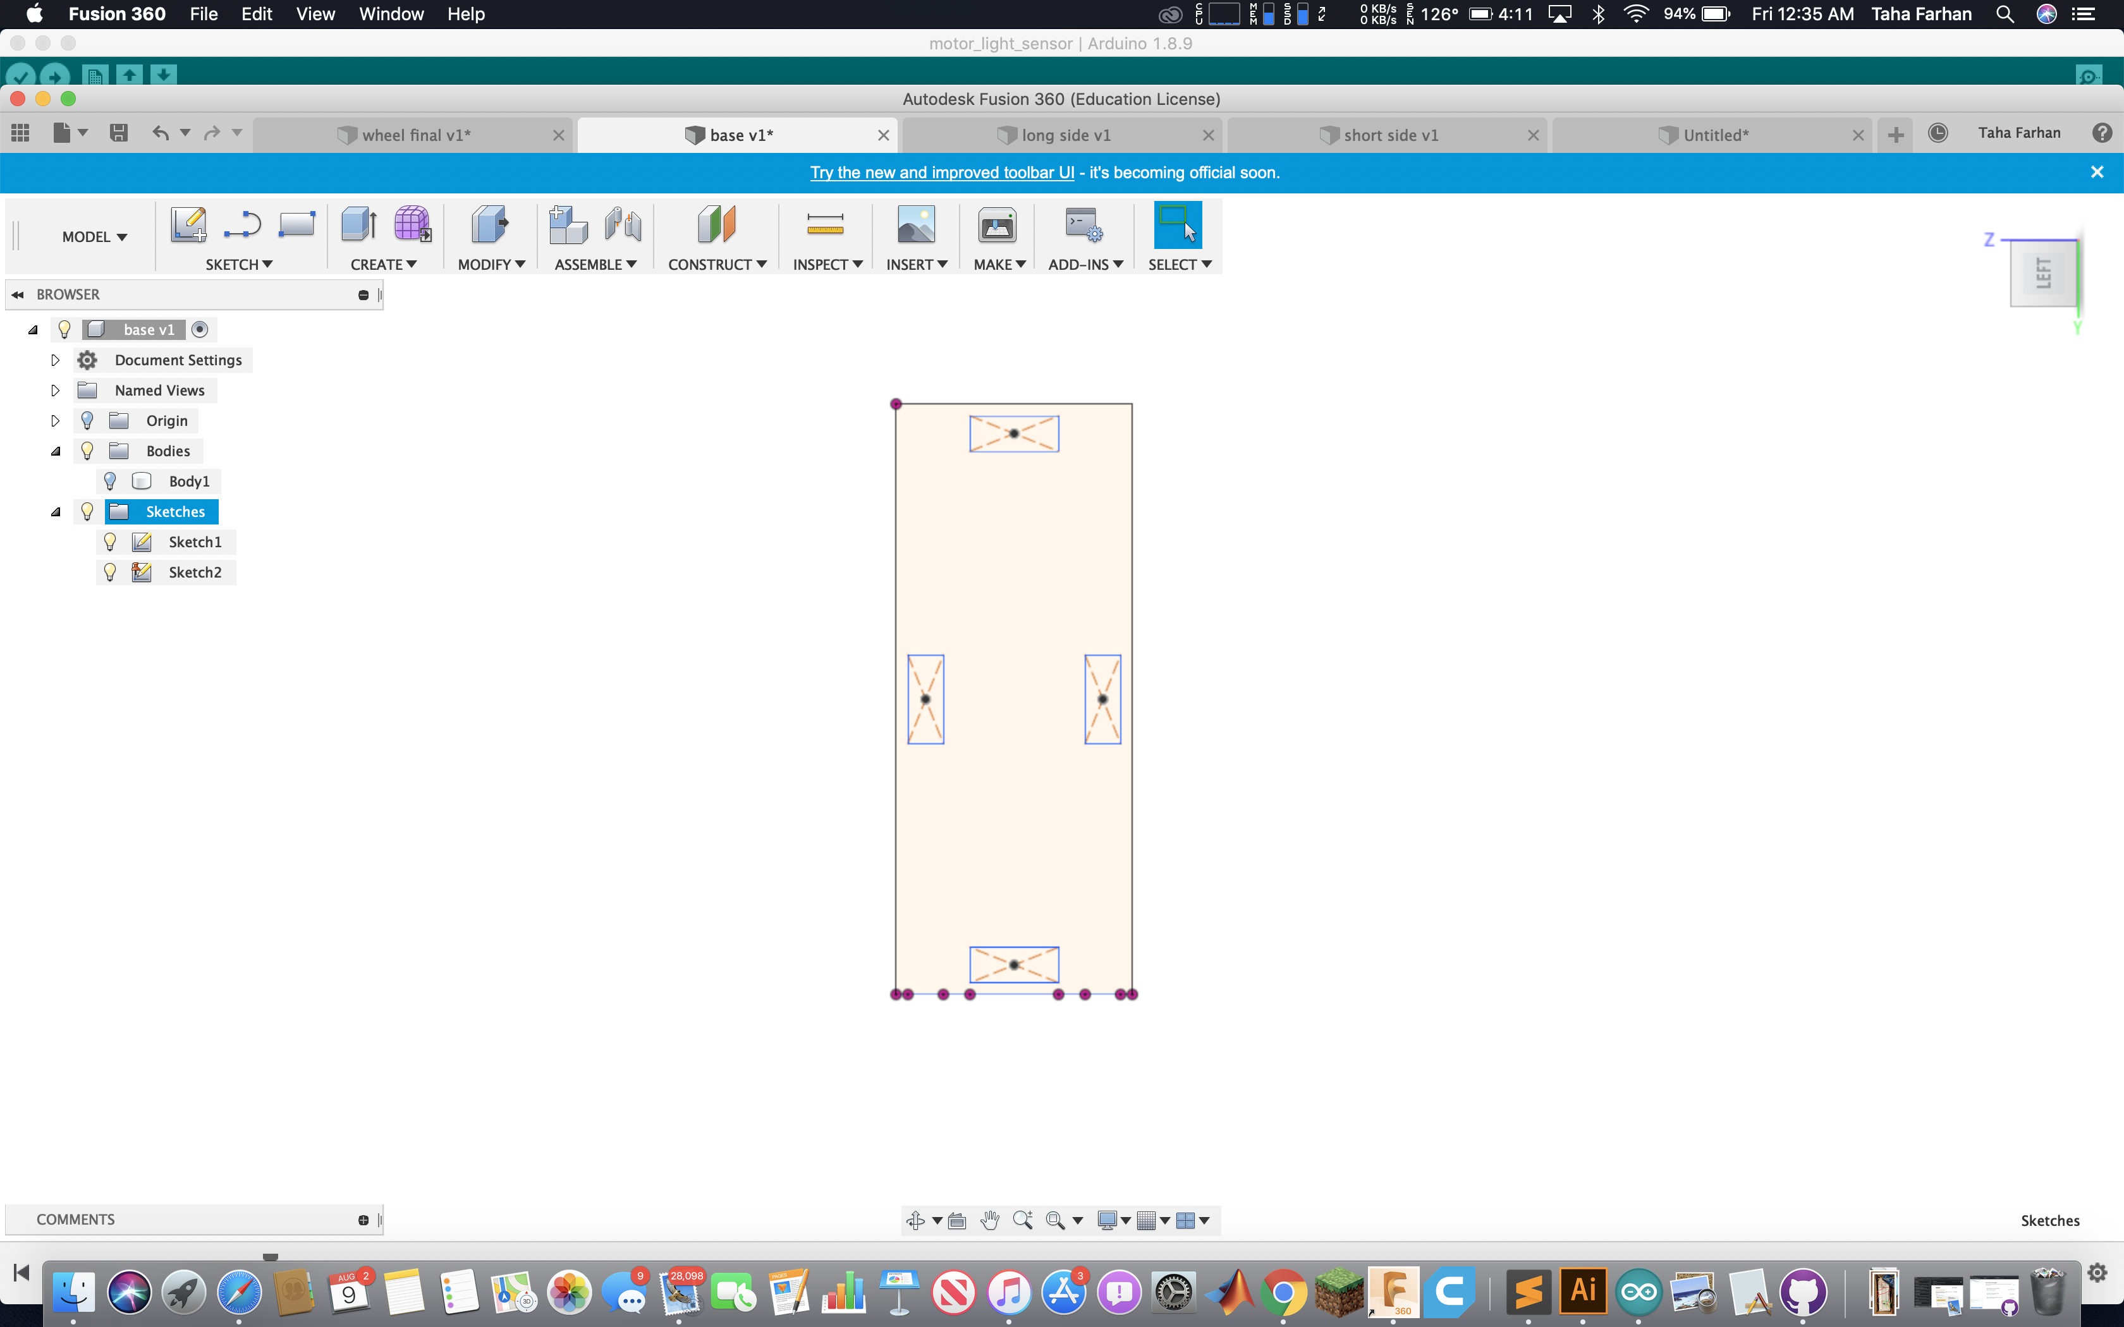Open the Zoom Window fit icon
The image size is (2124, 1327).
1056,1220
